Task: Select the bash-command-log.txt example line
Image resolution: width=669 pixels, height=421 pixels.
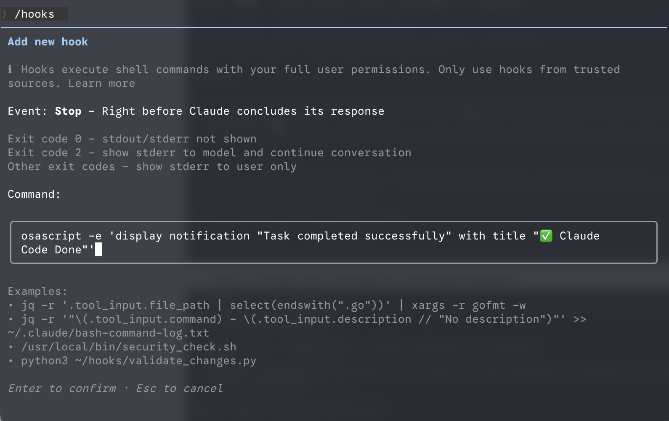Action: tap(108, 333)
